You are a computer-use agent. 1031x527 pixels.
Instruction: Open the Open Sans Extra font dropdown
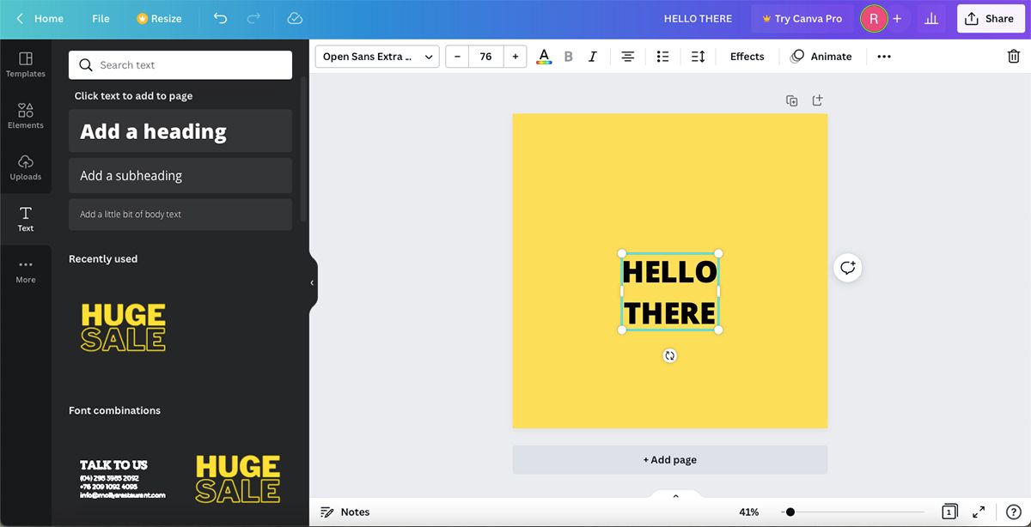point(377,57)
